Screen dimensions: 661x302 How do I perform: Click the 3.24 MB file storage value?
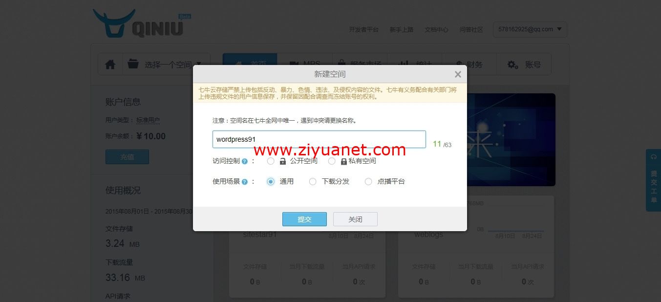pos(123,243)
